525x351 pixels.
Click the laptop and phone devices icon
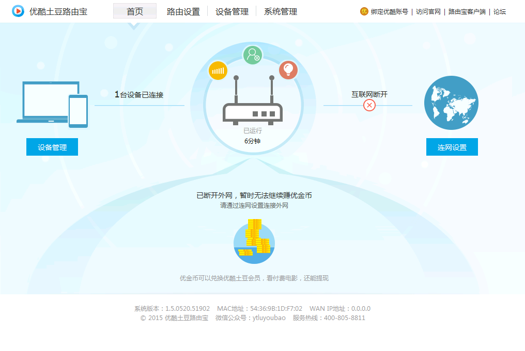point(52,105)
